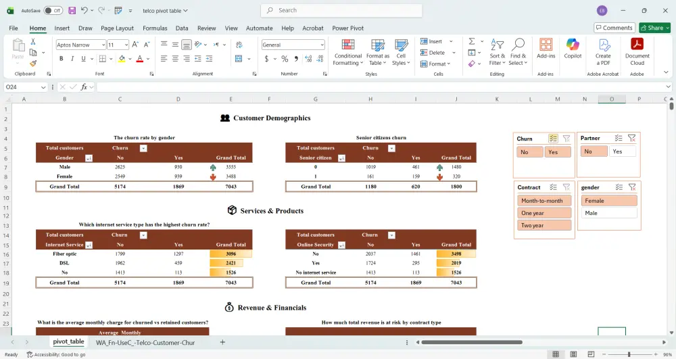Switch to the Power Pivot tab

click(x=347, y=28)
